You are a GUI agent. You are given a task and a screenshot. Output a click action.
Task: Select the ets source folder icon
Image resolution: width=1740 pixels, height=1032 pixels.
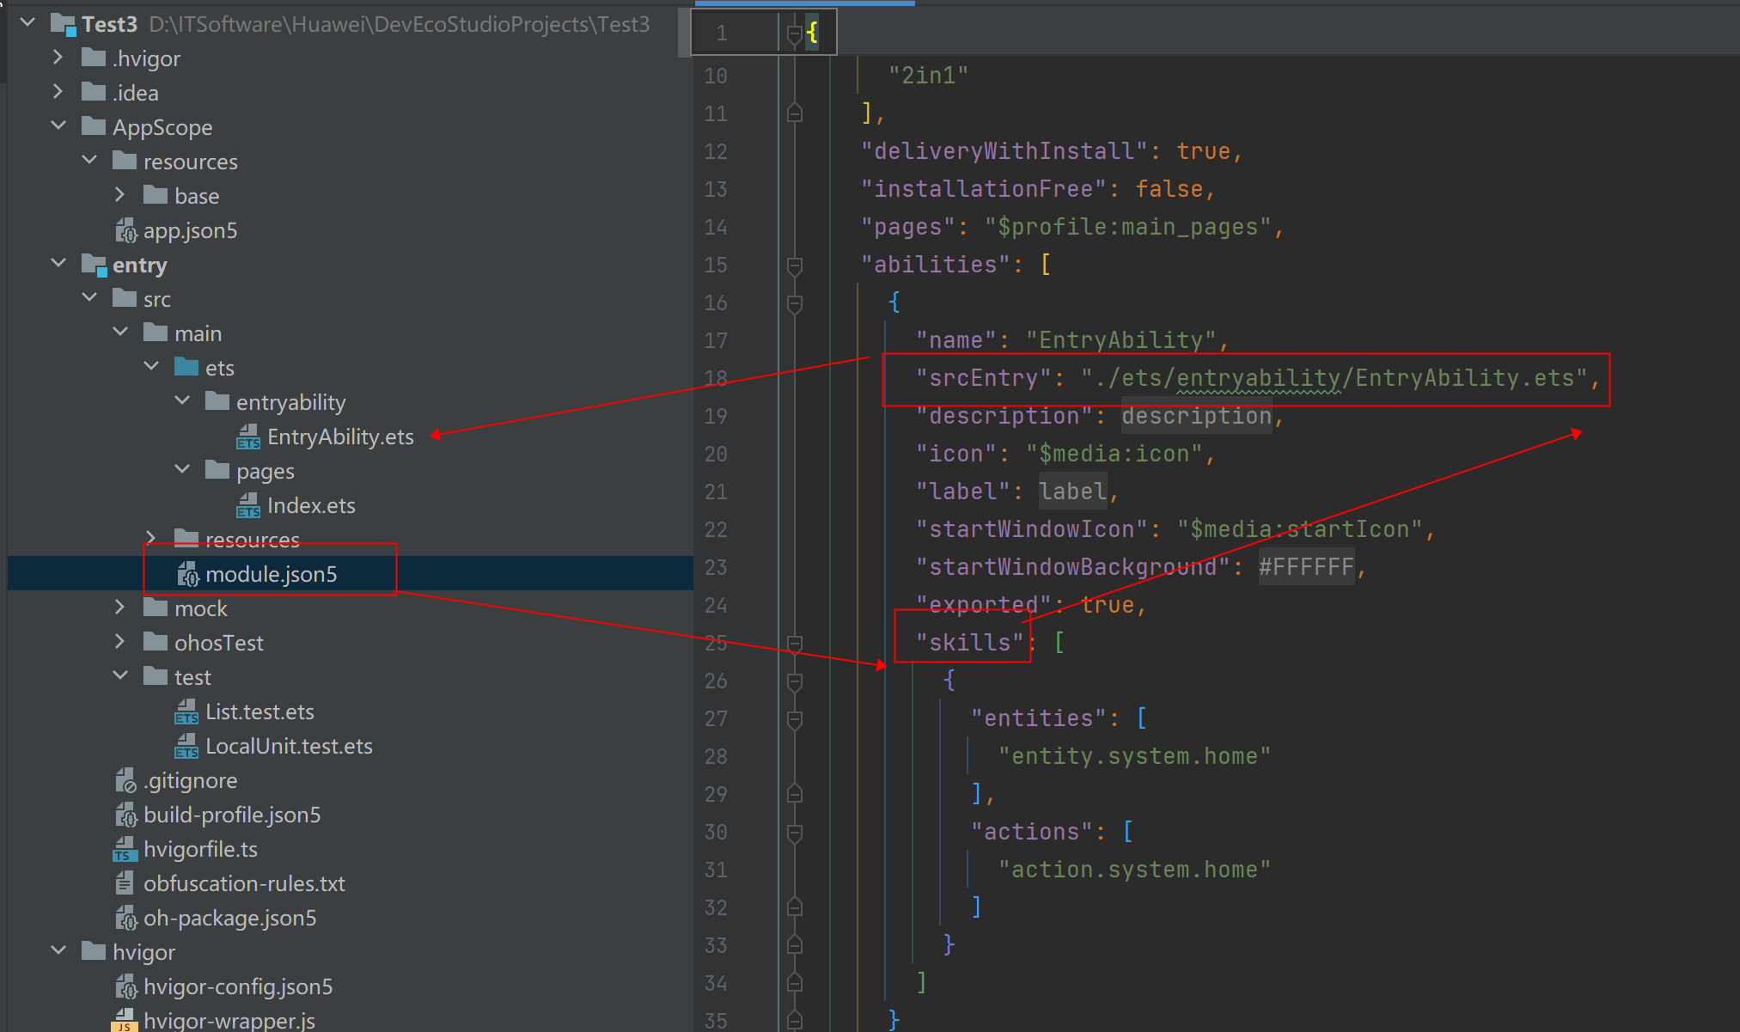coord(186,367)
